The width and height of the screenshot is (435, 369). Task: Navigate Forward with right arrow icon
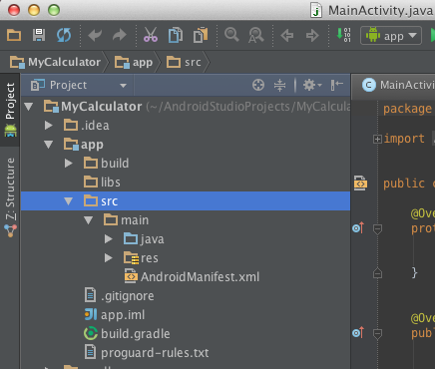[x=312, y=35]
